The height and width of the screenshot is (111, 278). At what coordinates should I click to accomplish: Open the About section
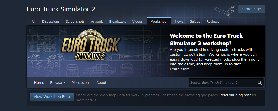tap(101, 83)
